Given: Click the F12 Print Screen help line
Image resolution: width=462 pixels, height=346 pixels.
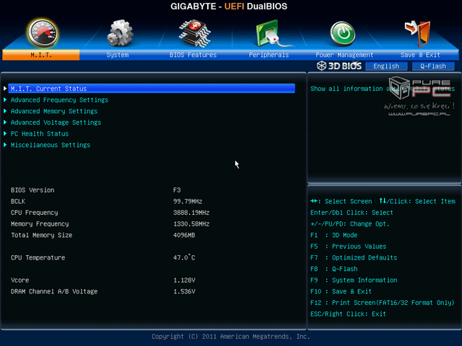Looking at the screenshot, I should [383, 303].
